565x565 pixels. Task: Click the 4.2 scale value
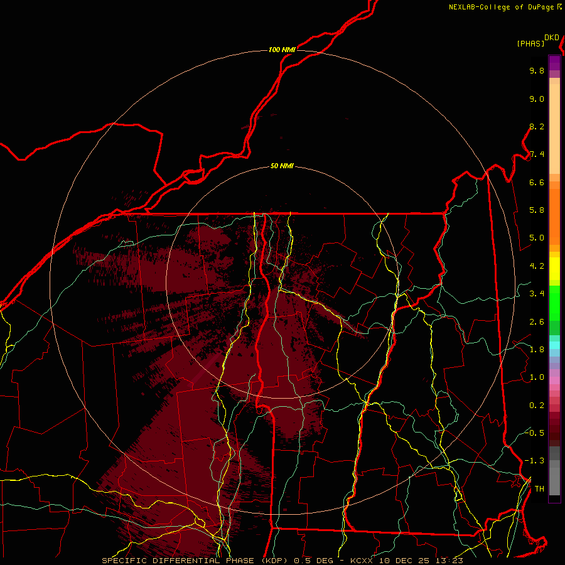[537, 266]
